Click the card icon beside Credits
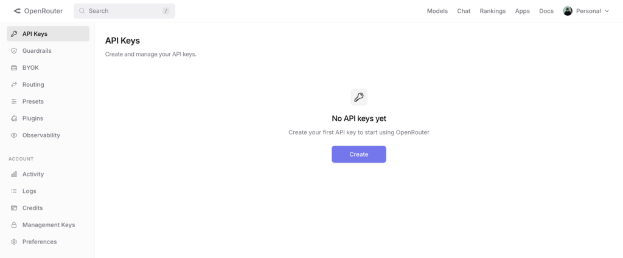 point(14,208)
